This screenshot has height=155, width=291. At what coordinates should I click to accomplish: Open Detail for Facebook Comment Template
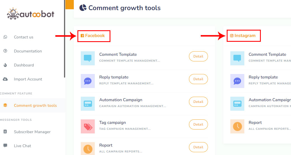[198, 56]
